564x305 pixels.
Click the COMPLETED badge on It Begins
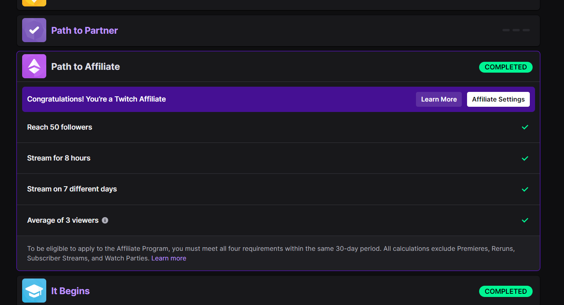coord(505,291)
